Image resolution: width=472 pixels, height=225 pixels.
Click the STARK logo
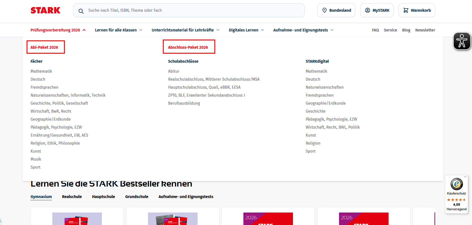point(45,10)
